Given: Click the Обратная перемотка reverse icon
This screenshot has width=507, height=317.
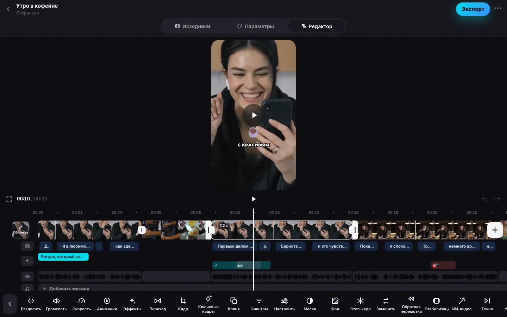Looking at the screenshot, I should [411, 299].
